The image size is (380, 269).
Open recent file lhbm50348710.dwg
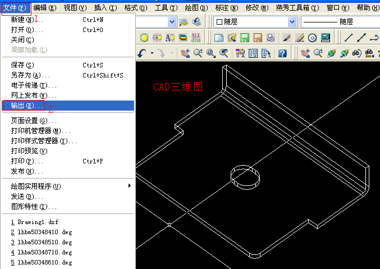(x=68, y=252)
